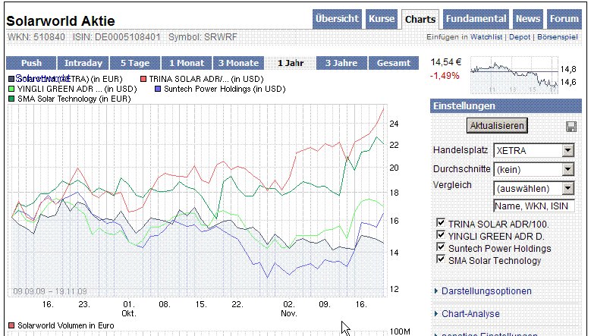591x336 pixels.
Task: Click the -1,49% change value
Action: (x=445, y=76)
